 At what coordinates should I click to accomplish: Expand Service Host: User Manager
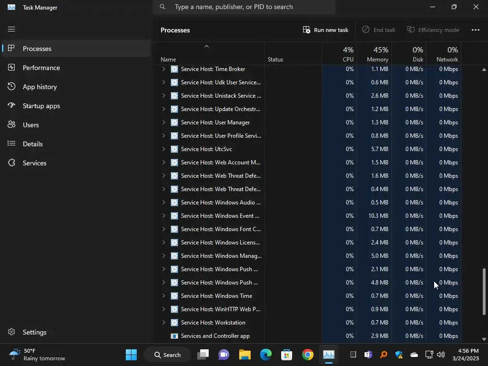pos(163,122)
